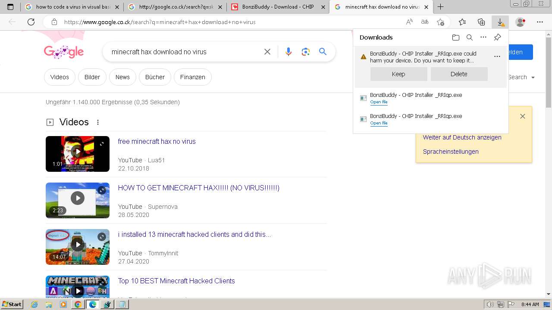Open File Explorer from taskbar
Screen dimensions: 552x310
tap(49, 304)
